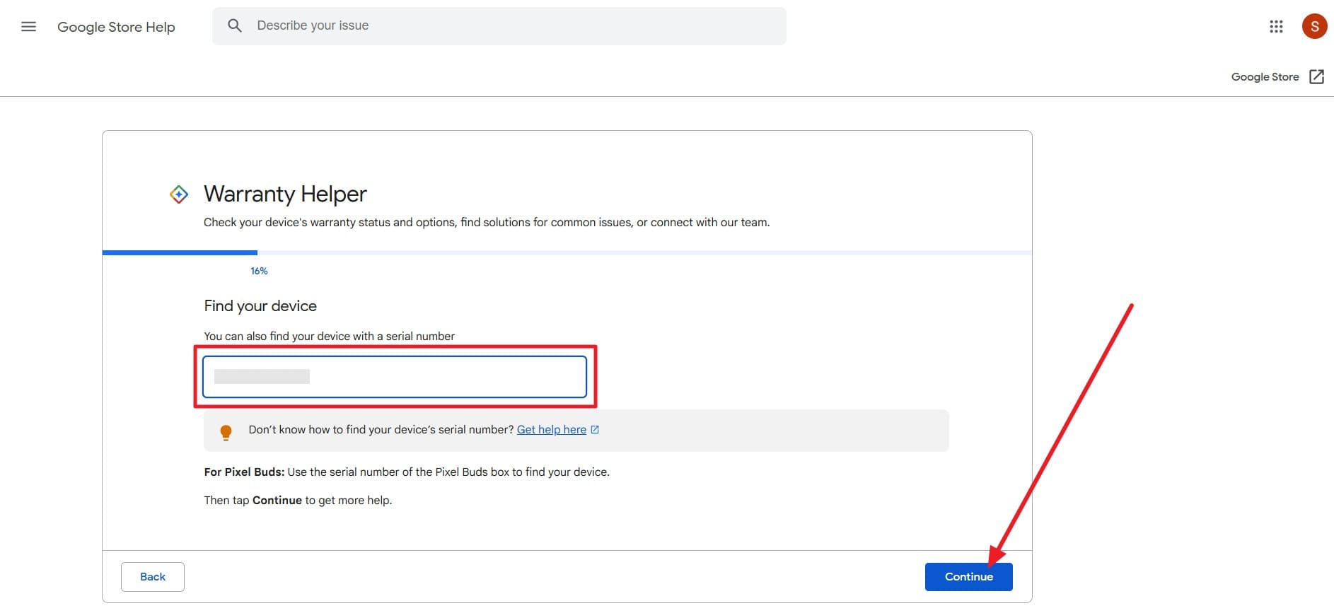
Task: Open the Google Store link
Action: pyautogui.click(x=1265, y=77)
